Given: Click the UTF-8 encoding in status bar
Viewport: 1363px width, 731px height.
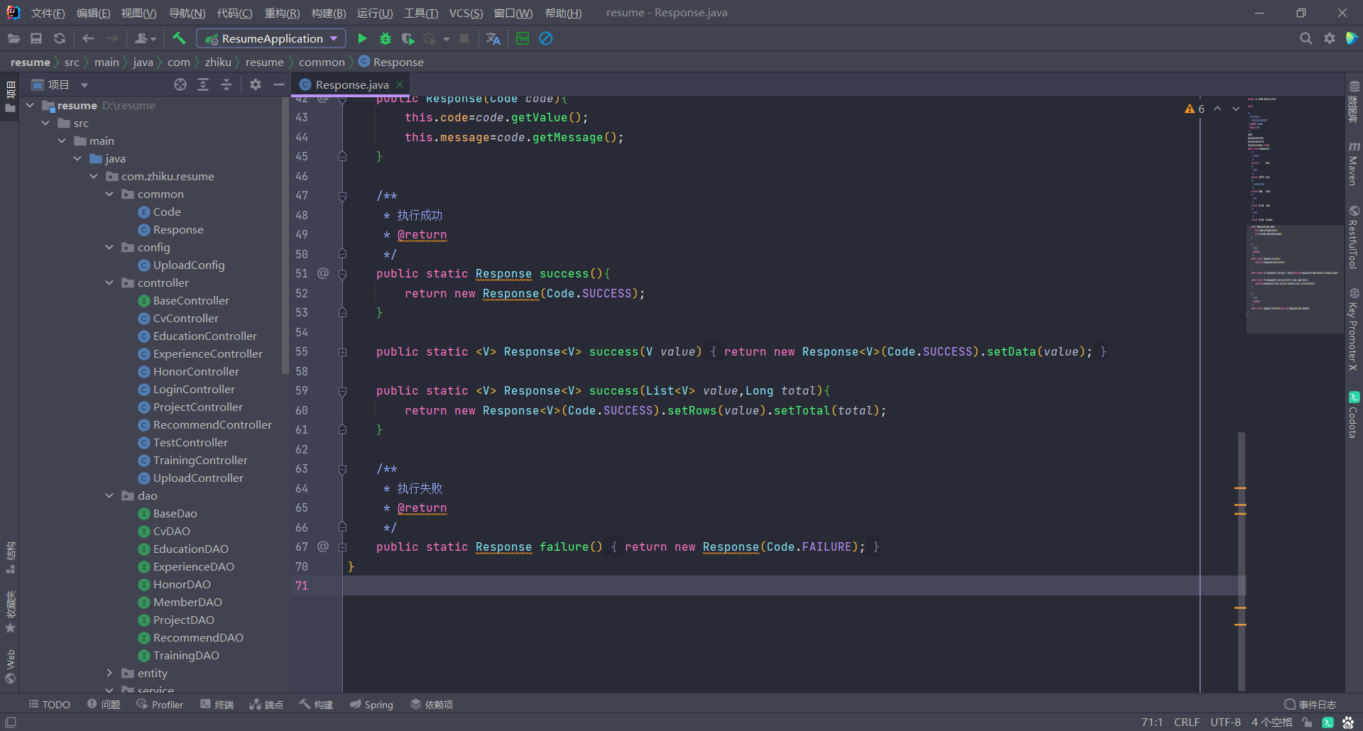Looking at the screenshot, I should (x=1225, y=722).
